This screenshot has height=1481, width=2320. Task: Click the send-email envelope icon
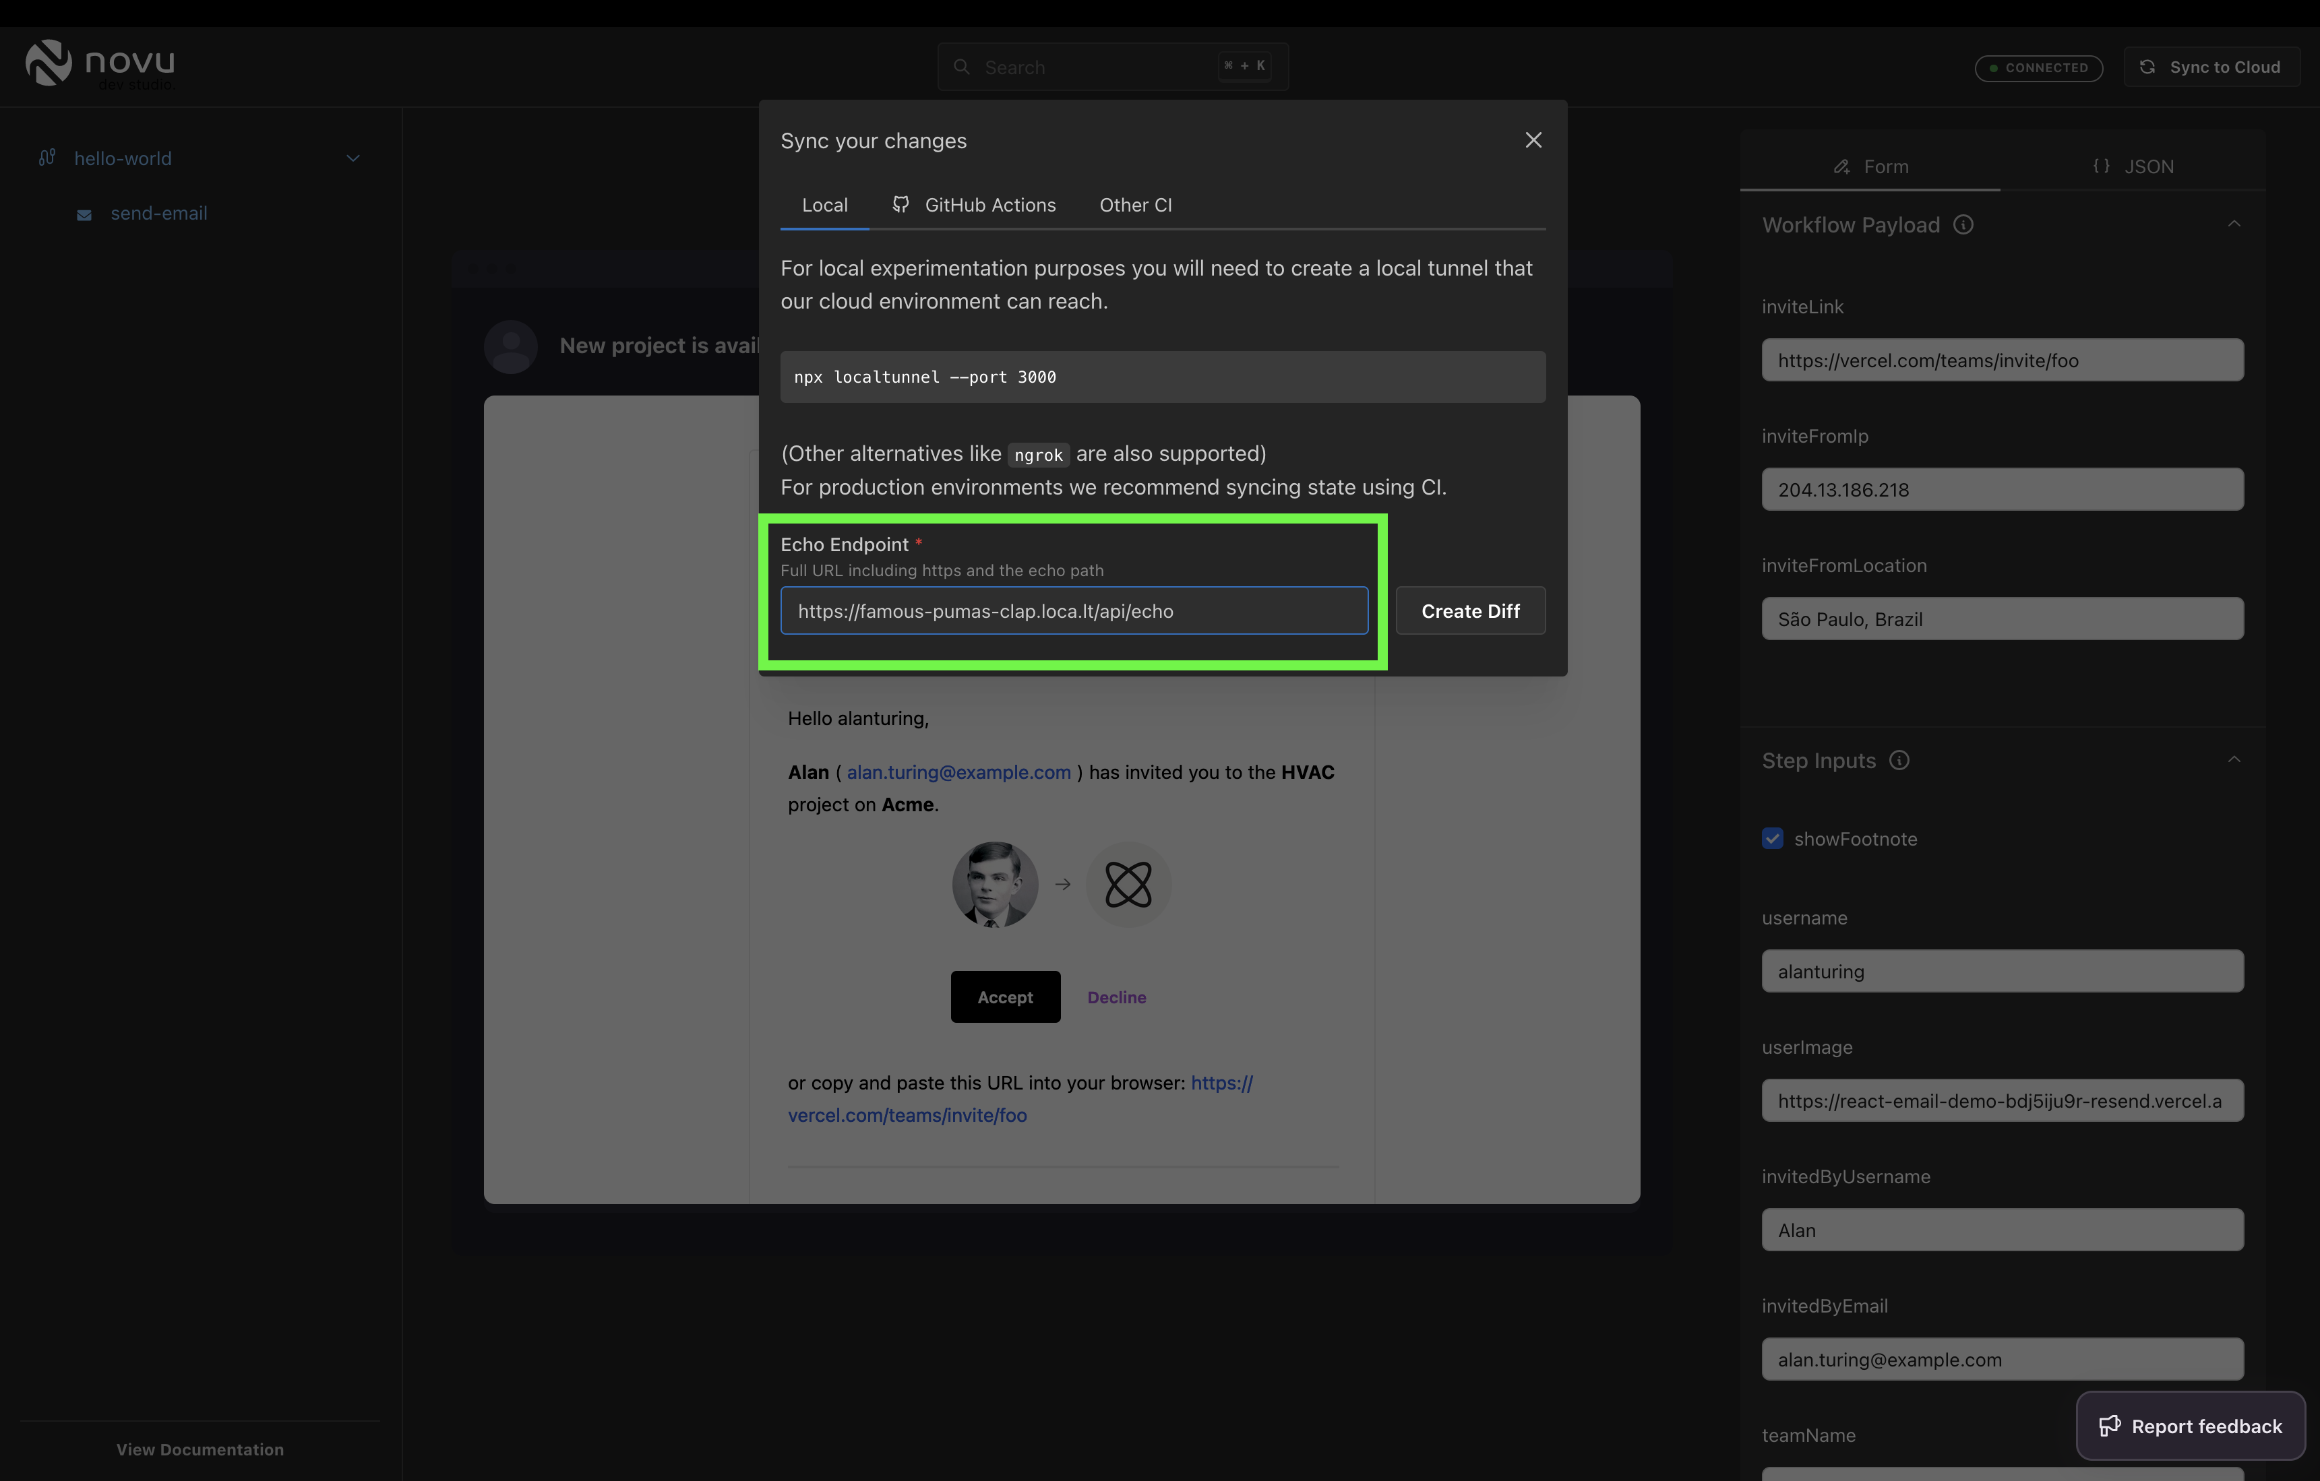85,215
